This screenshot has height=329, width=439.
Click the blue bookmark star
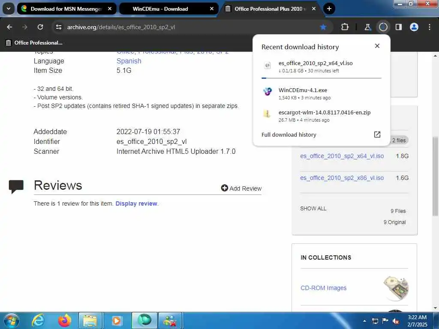click(x=323, y=27)
